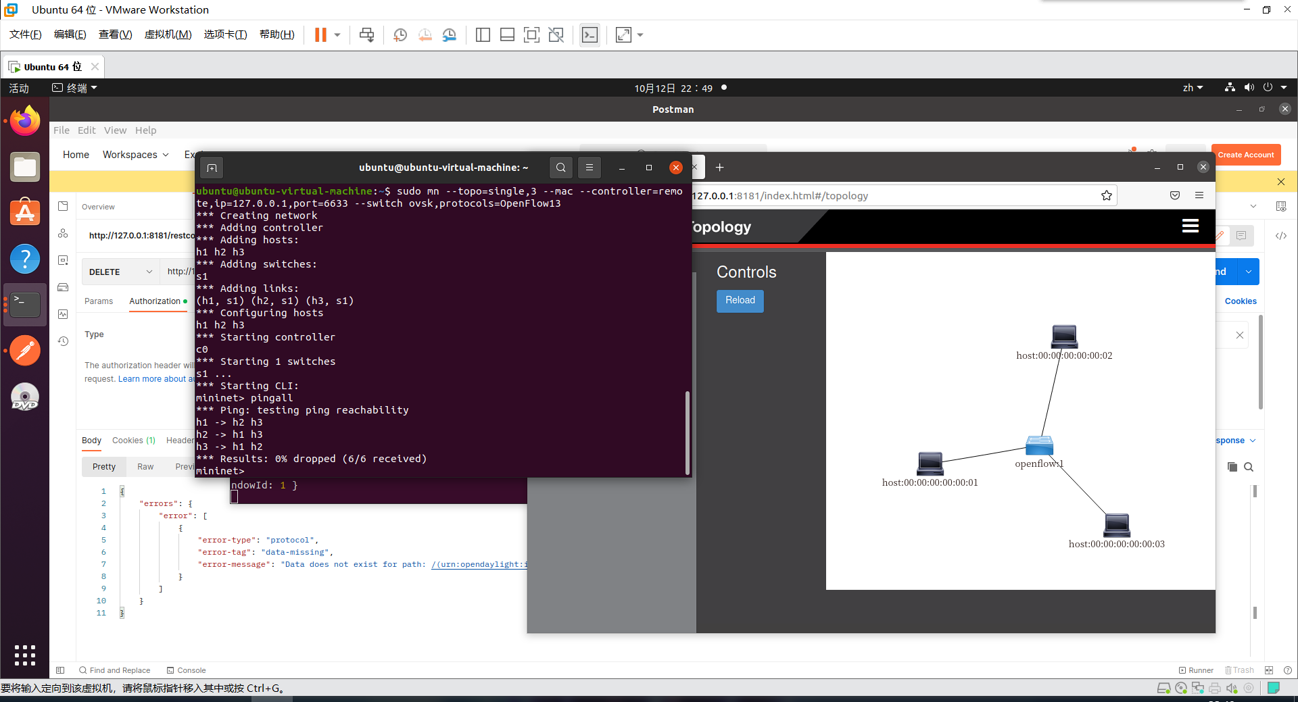Open APIs in the Postman sidebar
The height and width of the screenshot is (702, 1298).
[63, 233]
